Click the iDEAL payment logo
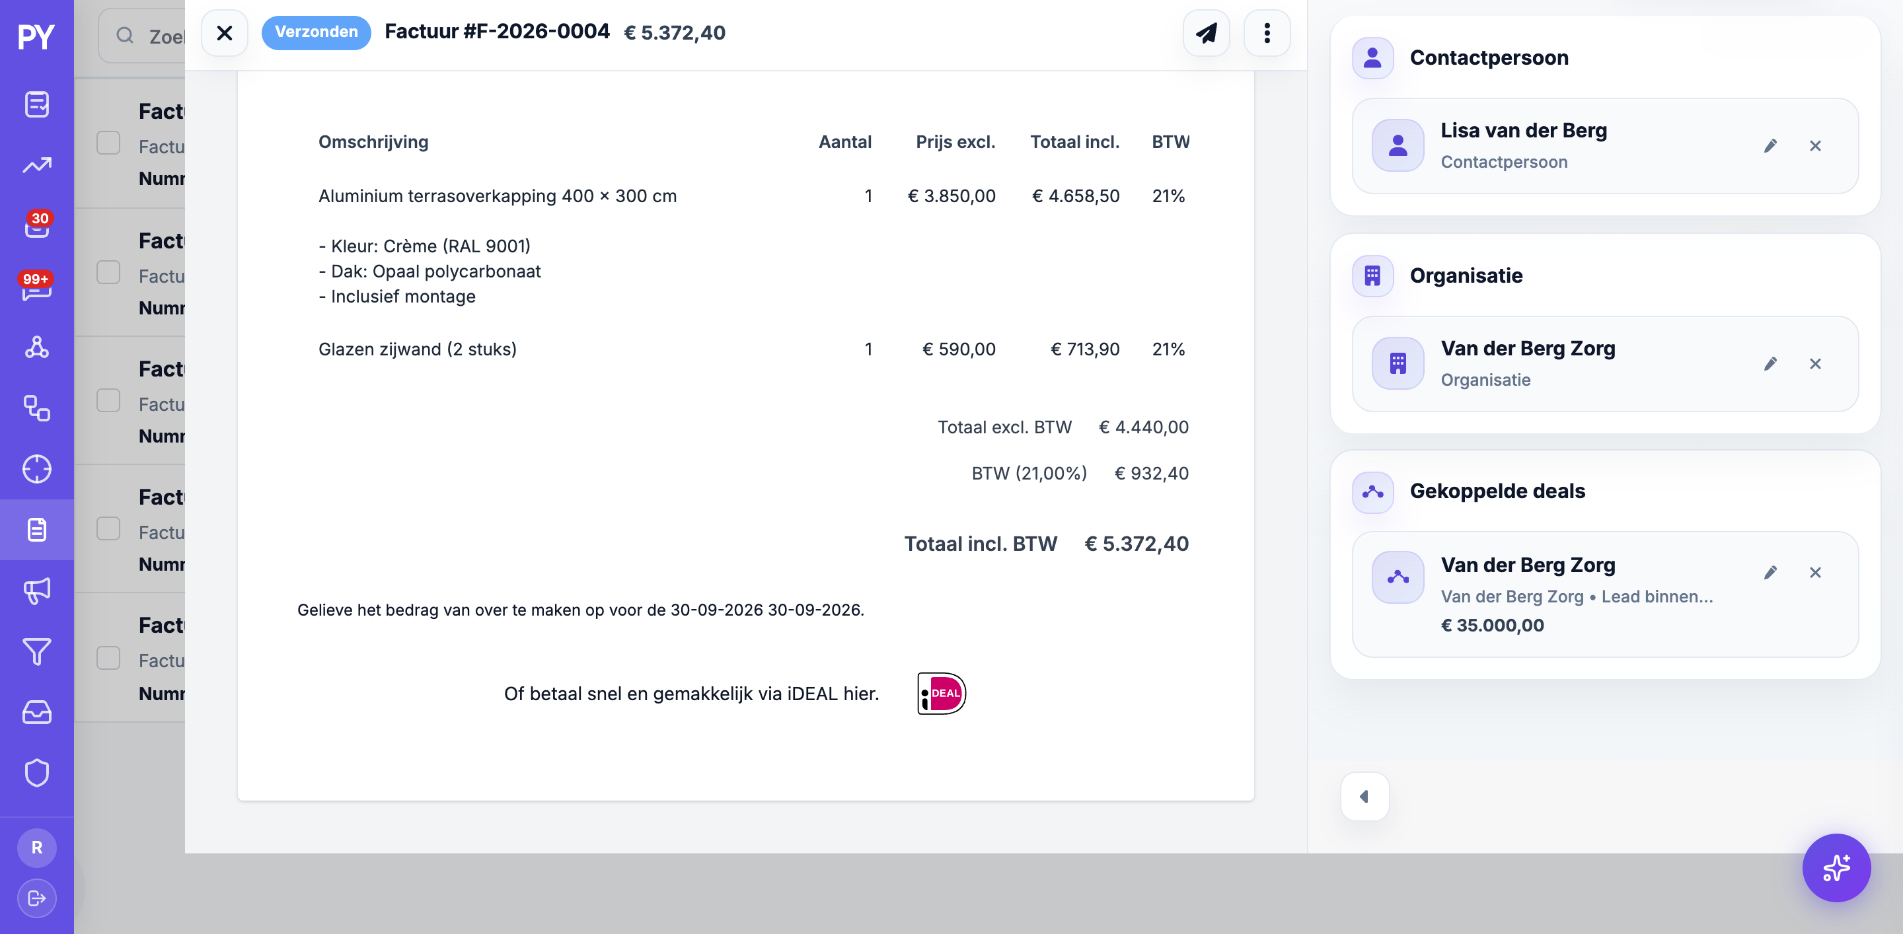 click(941, 694)
